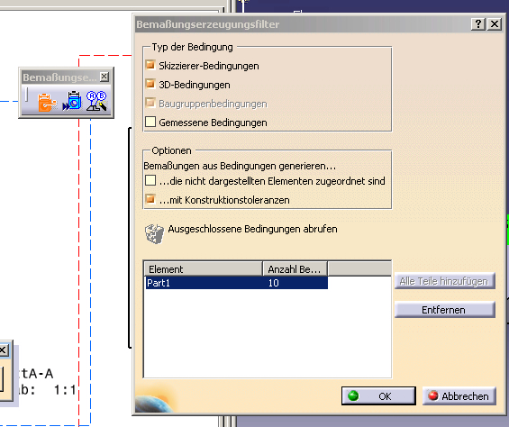This screenshot has width=509, height=427.
Task: Confirm with the OK button
Action: [378, 395]
